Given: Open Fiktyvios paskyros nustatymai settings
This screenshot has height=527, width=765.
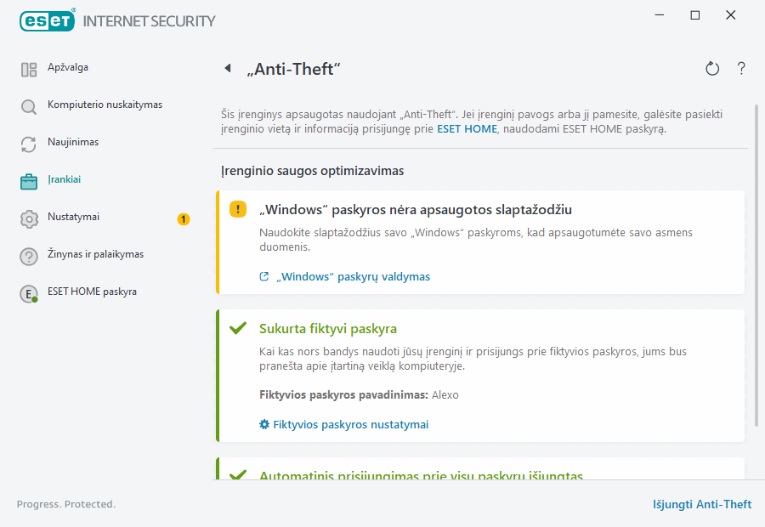Looking at the screenshot, I should [350, 424].
